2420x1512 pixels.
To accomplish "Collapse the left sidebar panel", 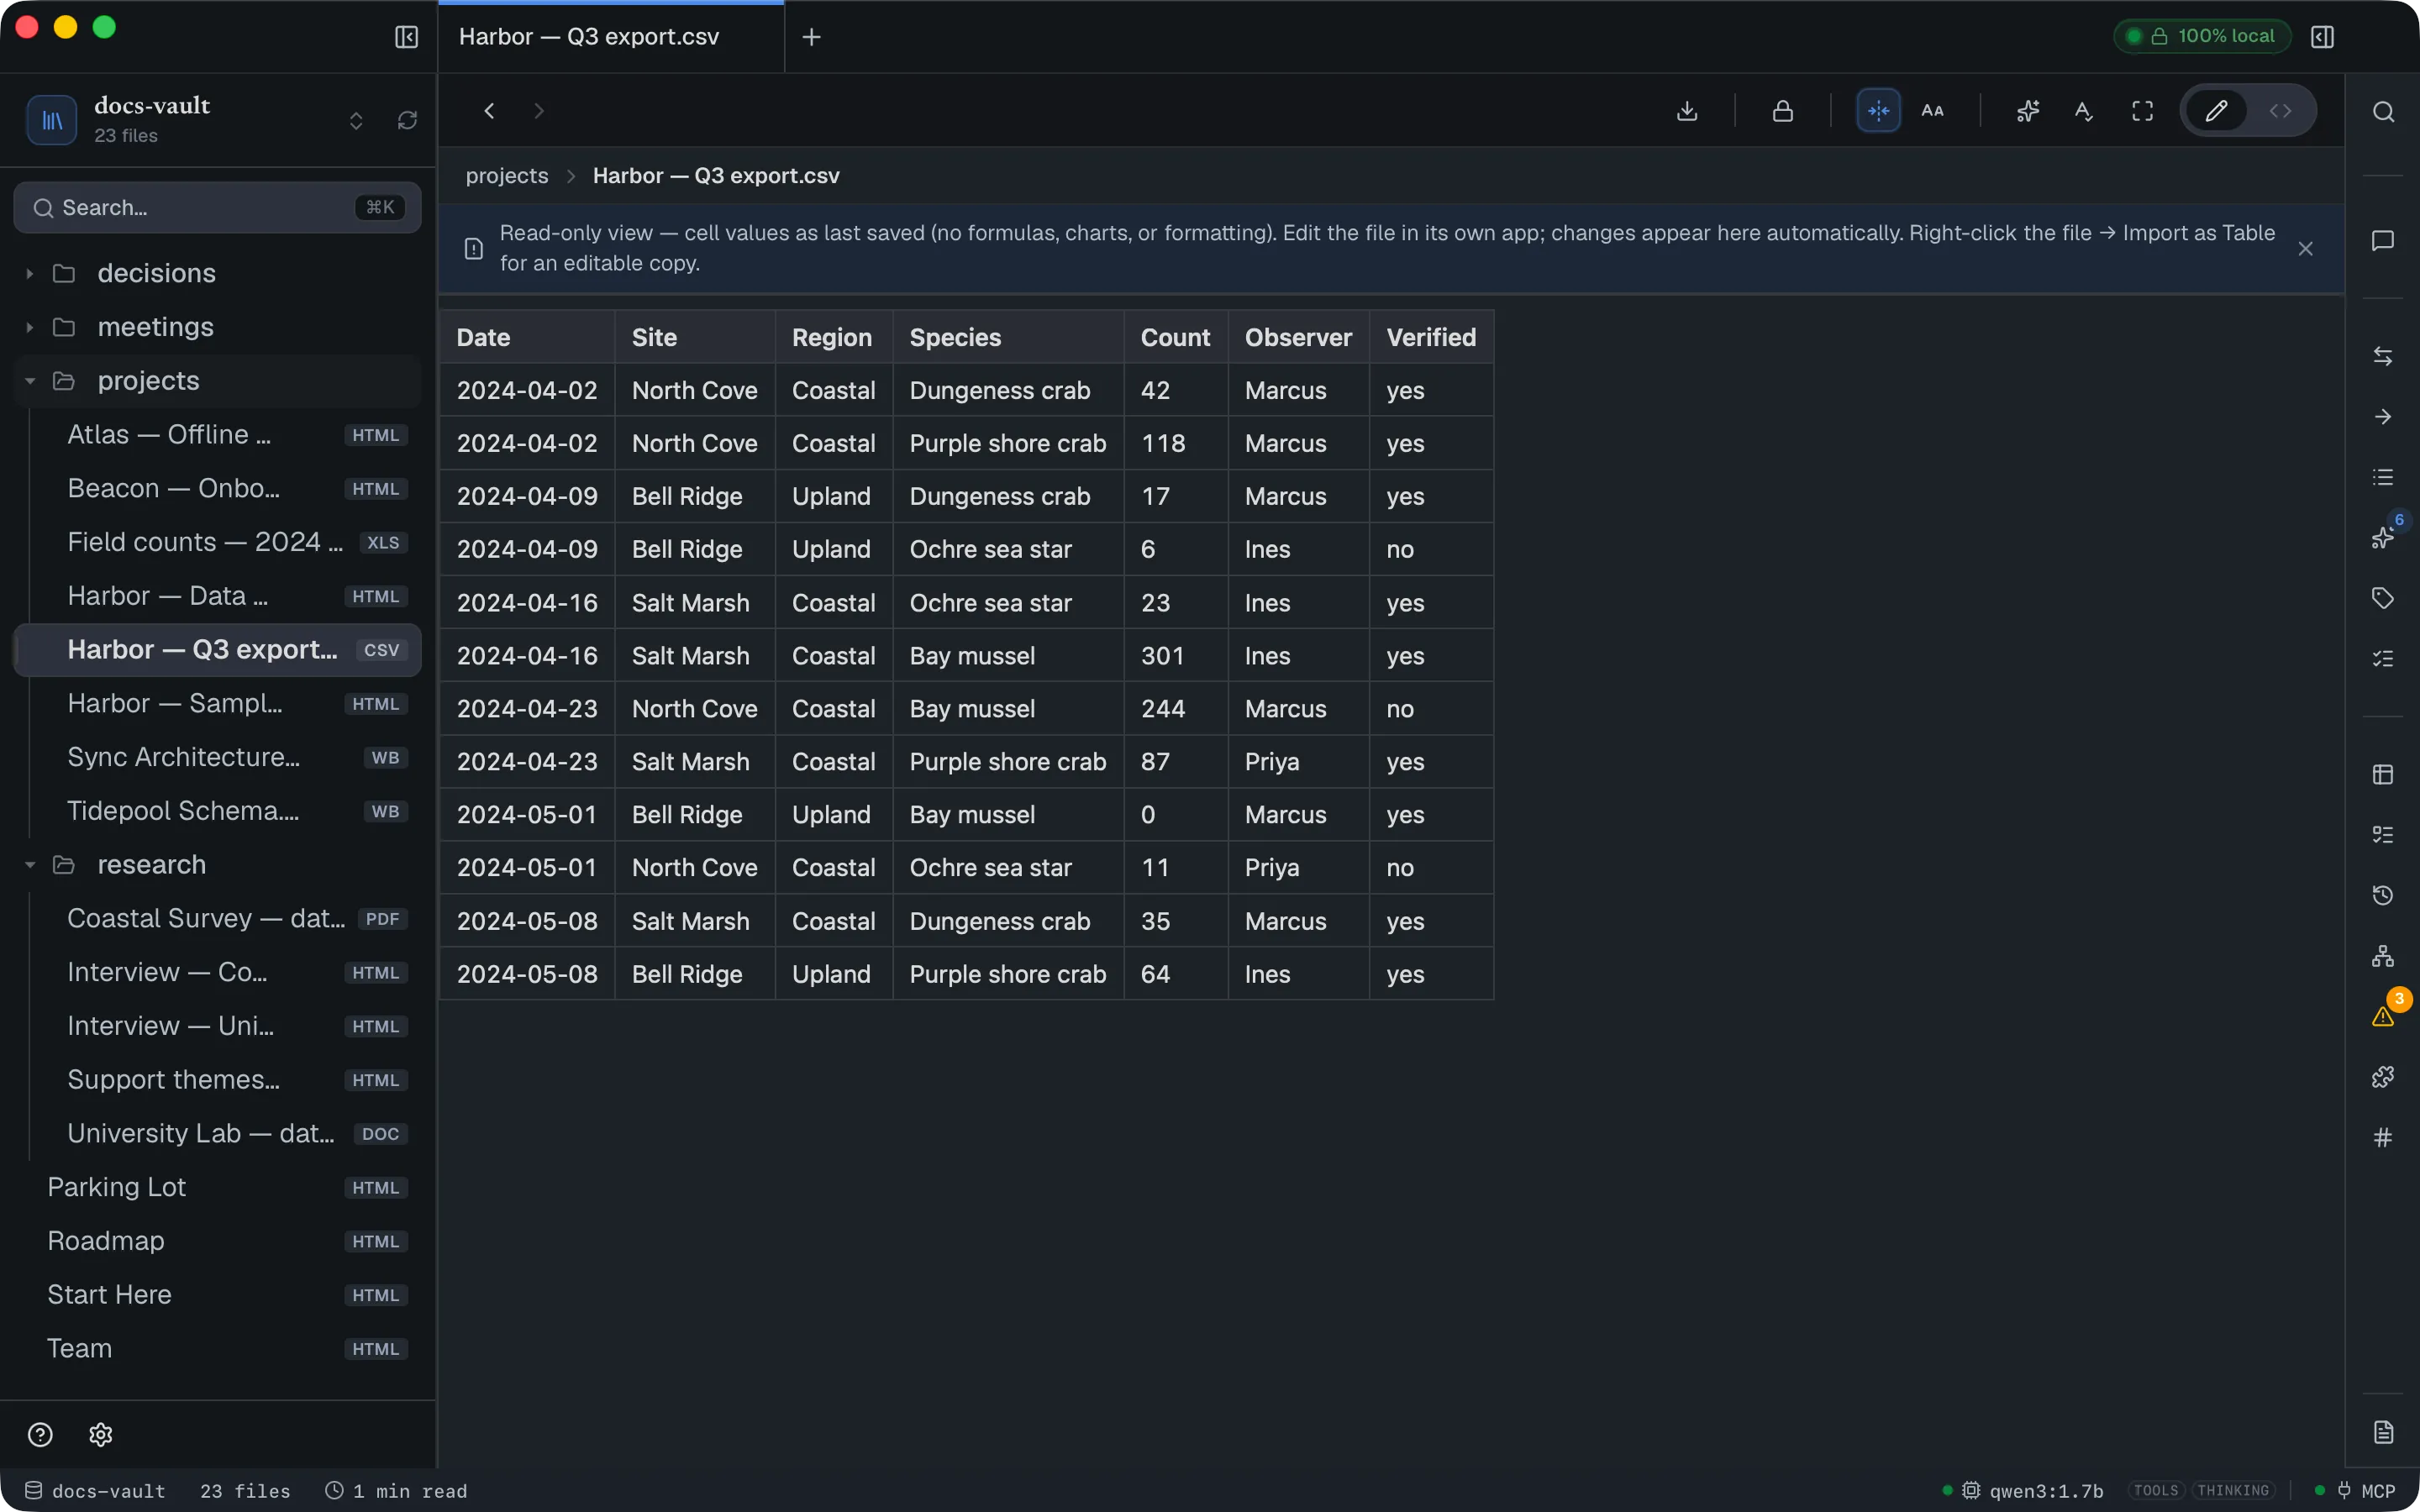I will pos(406,37).
